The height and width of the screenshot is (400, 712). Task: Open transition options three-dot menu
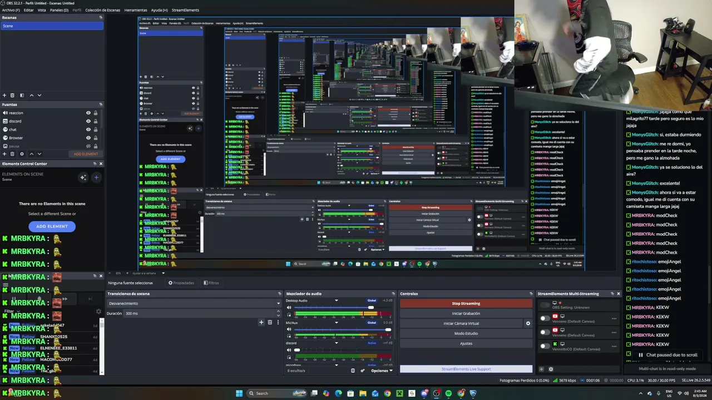278,322
